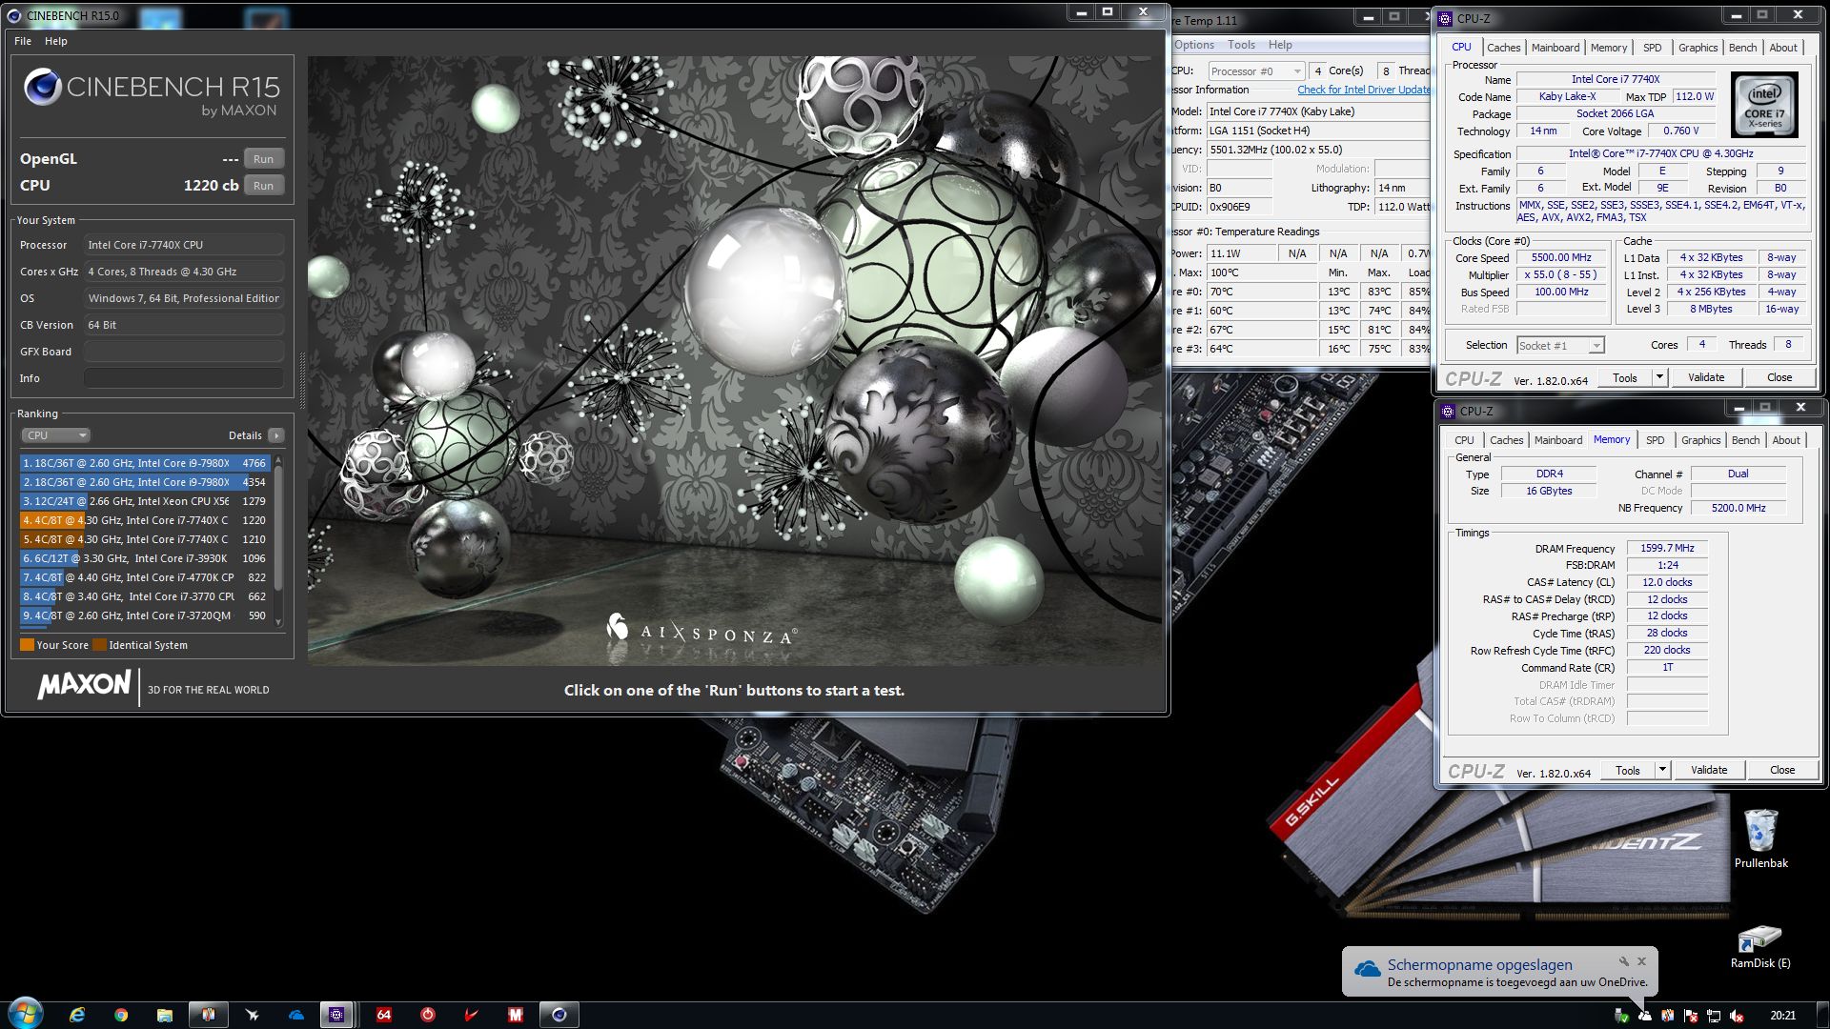Open Cinebench Help menu
This screenshot has height=1029, width=1830.
(x=56, y=41)
